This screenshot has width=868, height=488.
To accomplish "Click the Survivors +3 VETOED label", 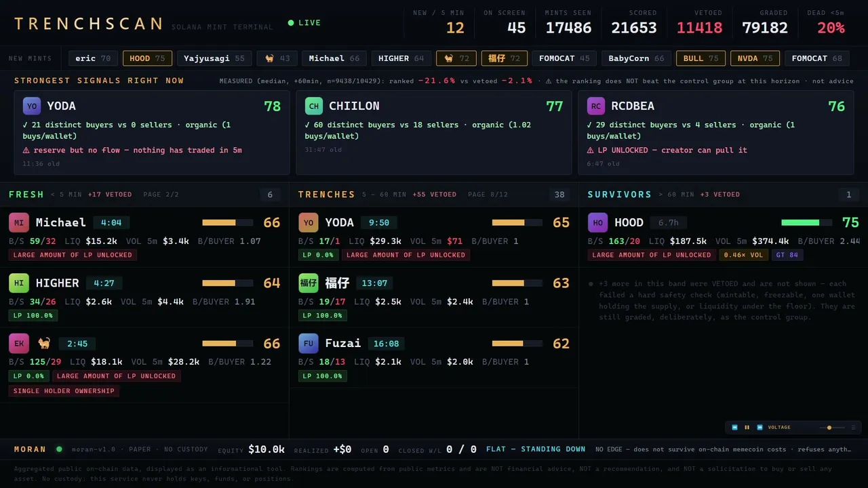I will 720,195.
